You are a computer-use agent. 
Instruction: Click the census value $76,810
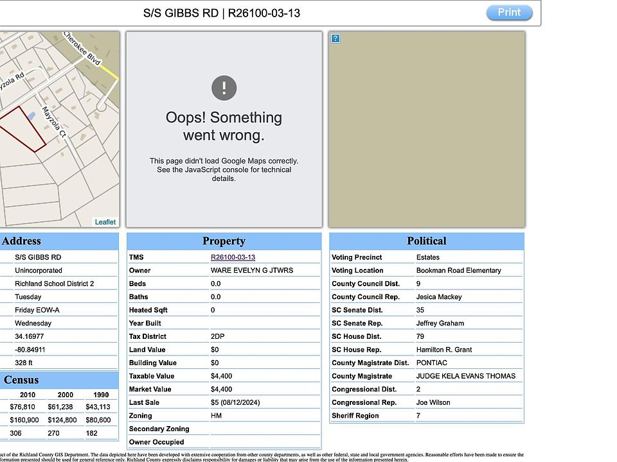[22, 407]
